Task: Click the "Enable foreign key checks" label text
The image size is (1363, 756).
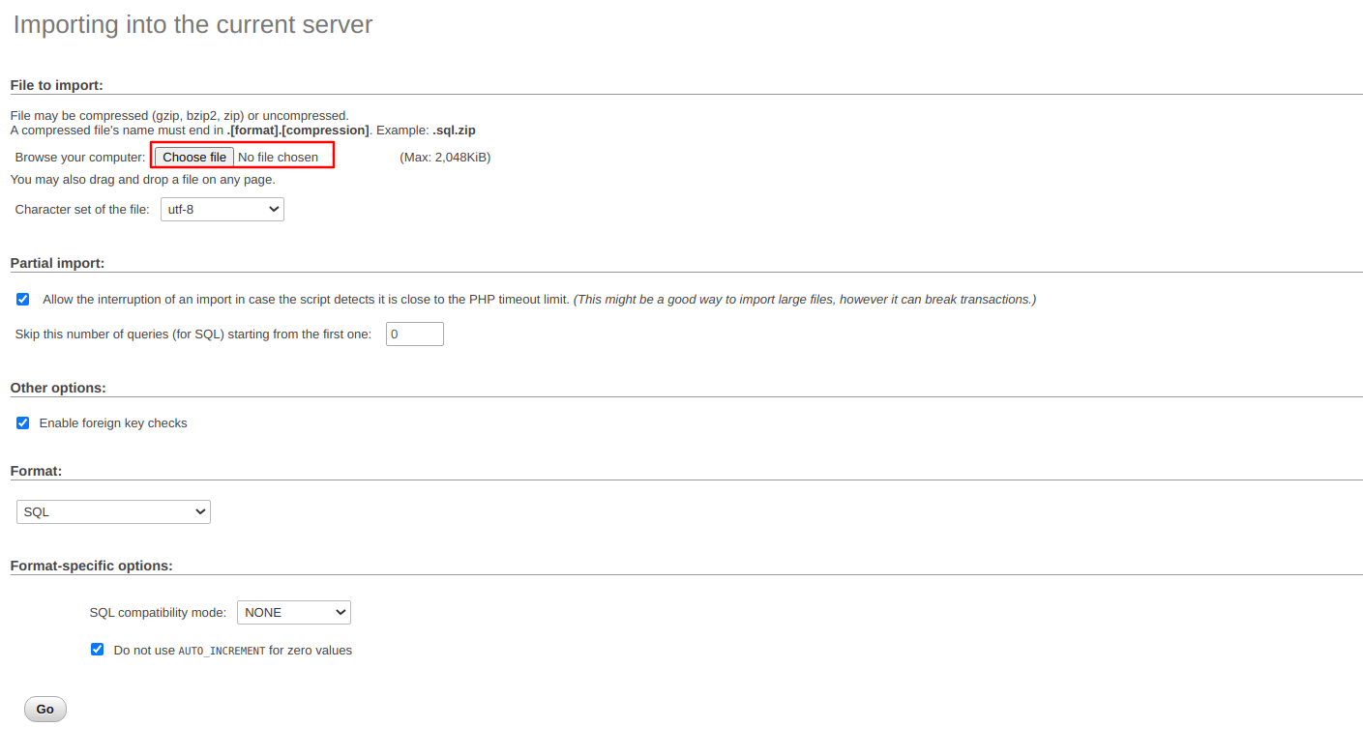Action: point(113,423)
